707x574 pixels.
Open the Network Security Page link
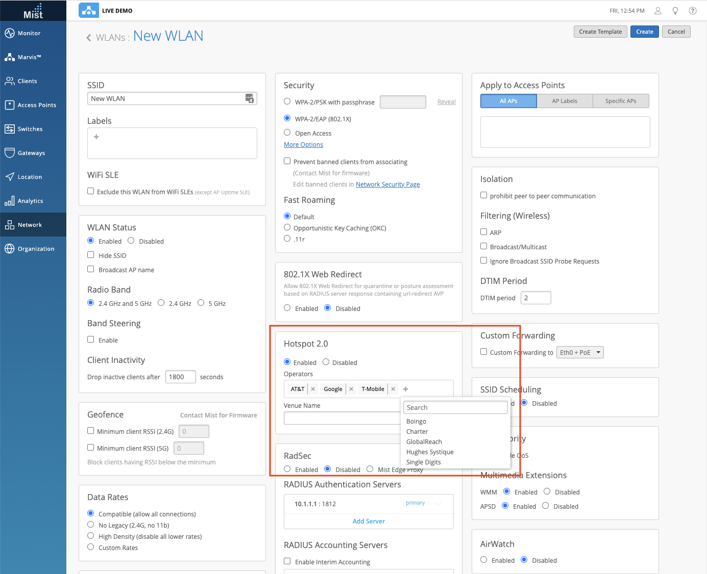(387, 185)
